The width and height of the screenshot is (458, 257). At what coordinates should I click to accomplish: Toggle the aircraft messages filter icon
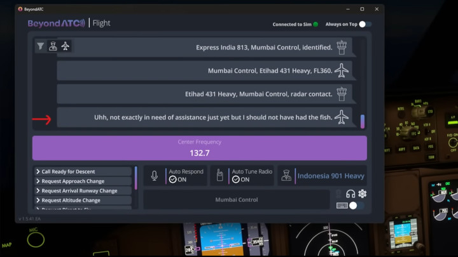(x=65, y=46)
